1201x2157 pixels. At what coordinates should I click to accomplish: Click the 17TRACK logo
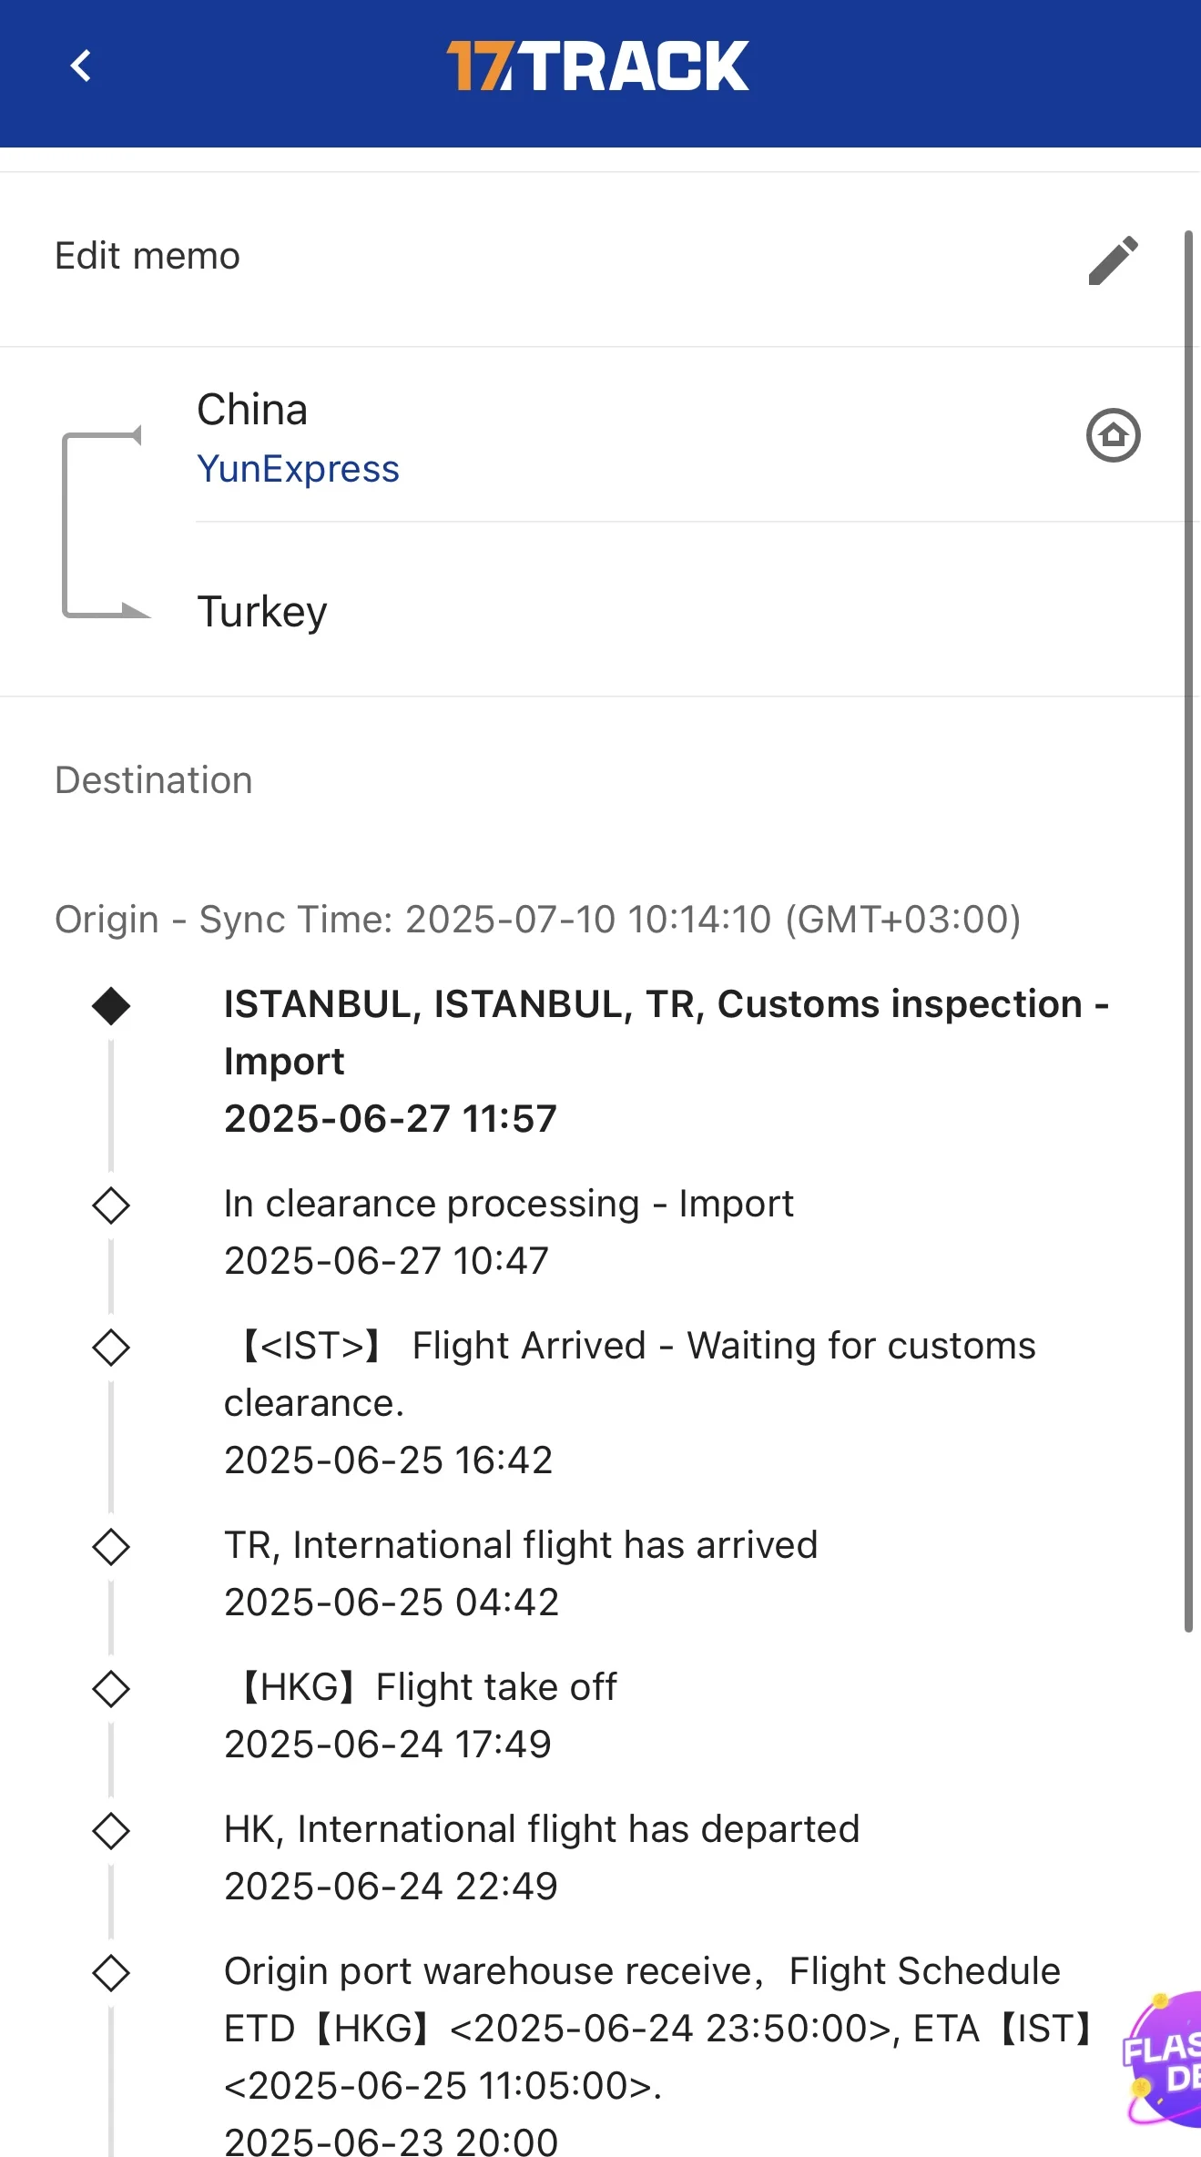click(598, 66)
